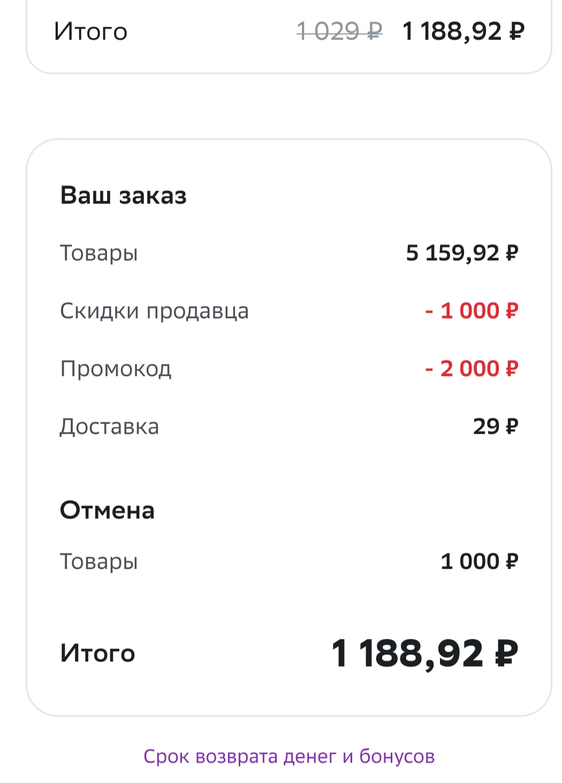Tap the 'Ваш заказ' heading

[x=123, y=195]
